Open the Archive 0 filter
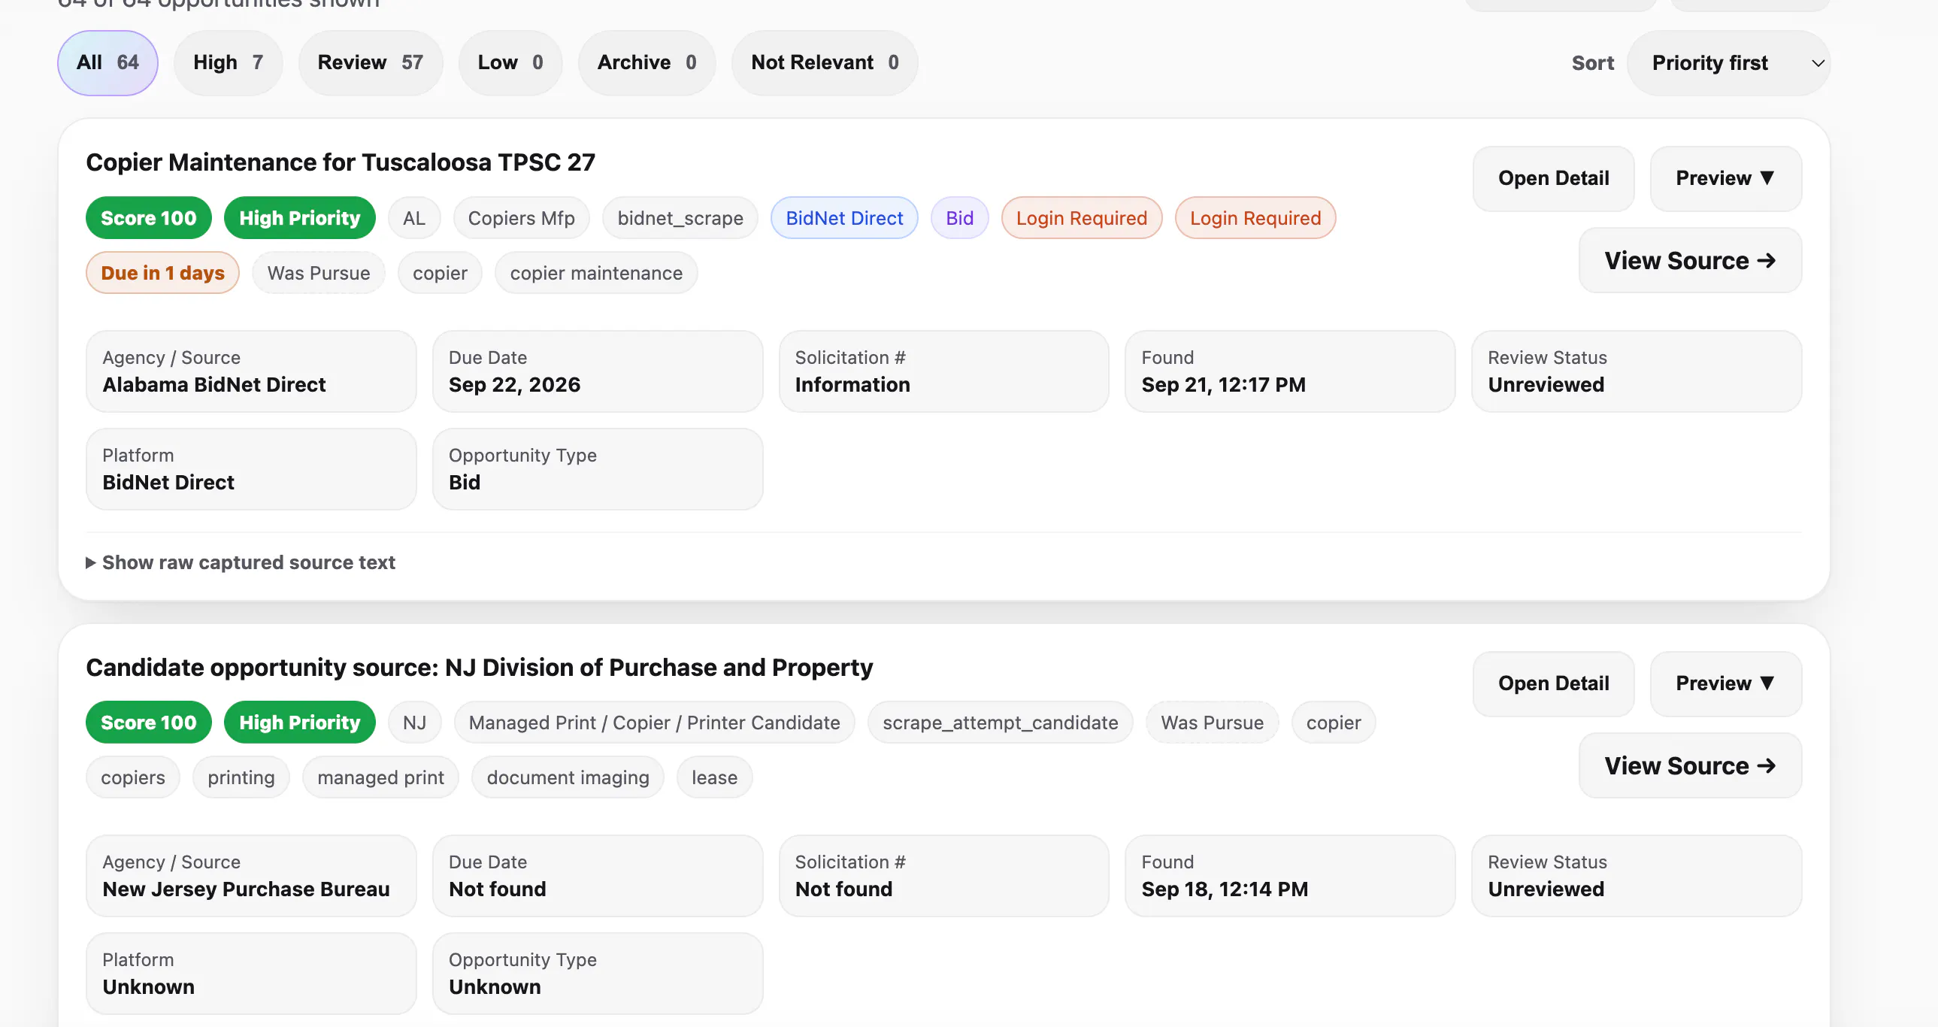This screenshot has width=1938, height=1027. (647, 62)
